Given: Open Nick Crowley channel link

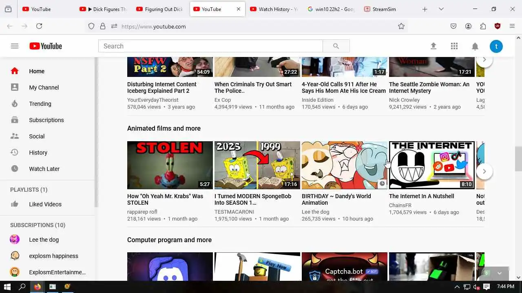Looking at the screenshot, I should [404, 100].
